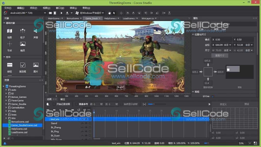
Task: Select the 复选框 checkbox widget icon
Action: click(x=23, y=65)
